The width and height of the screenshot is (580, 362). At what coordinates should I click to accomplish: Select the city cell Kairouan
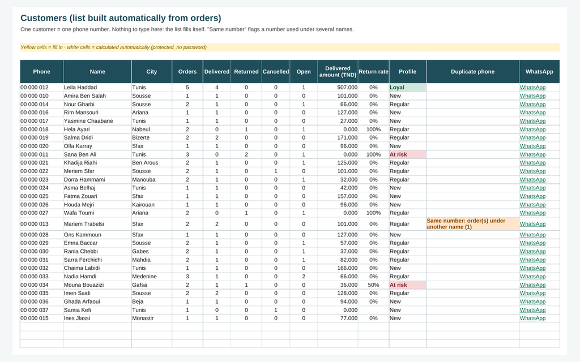click(x=152, y=205)
